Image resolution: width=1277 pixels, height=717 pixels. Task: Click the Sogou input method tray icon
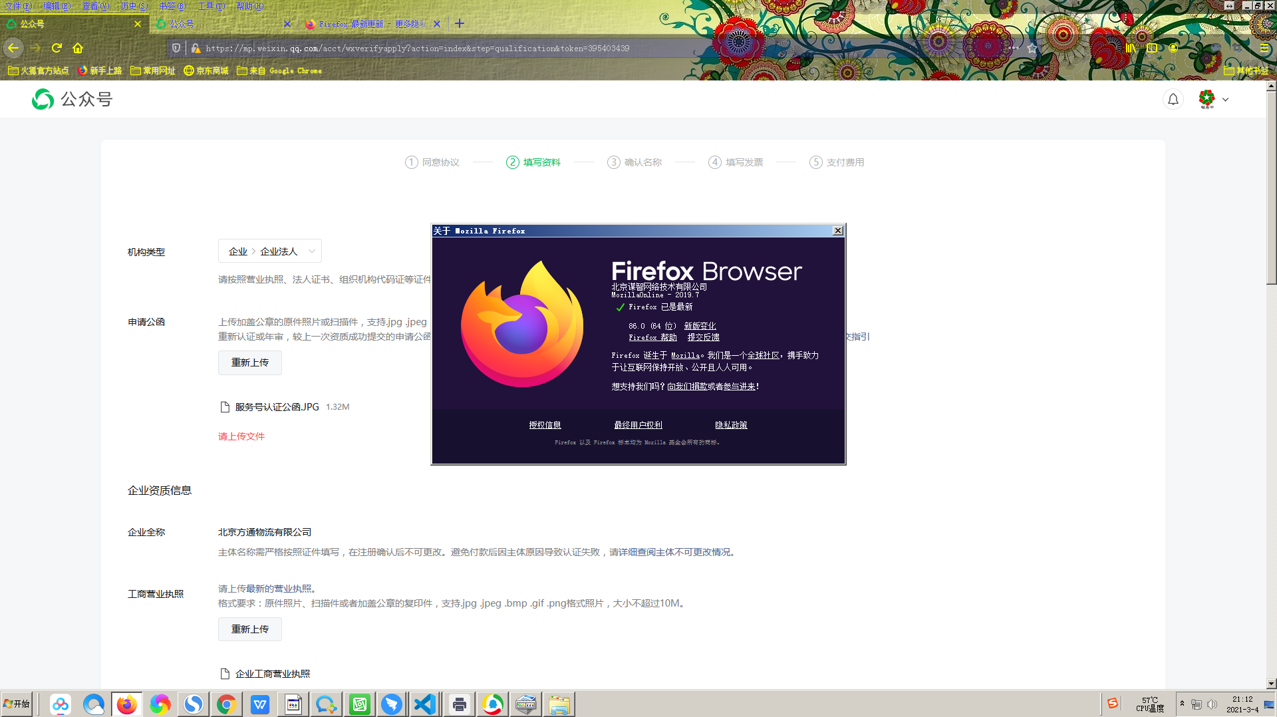click(x=1113, y=703)
